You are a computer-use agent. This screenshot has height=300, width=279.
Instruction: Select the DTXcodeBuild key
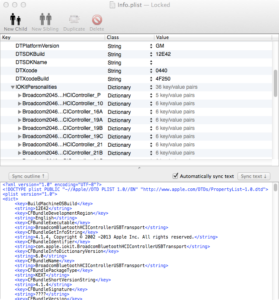coord(32,79)
